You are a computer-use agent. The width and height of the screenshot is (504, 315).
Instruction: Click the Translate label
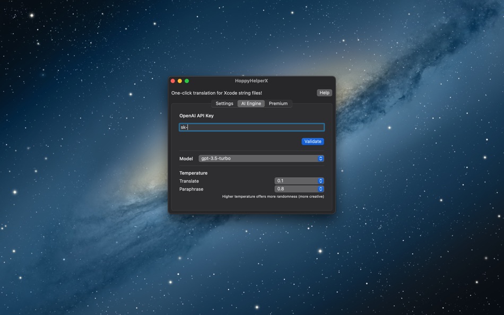coord(189,181)
